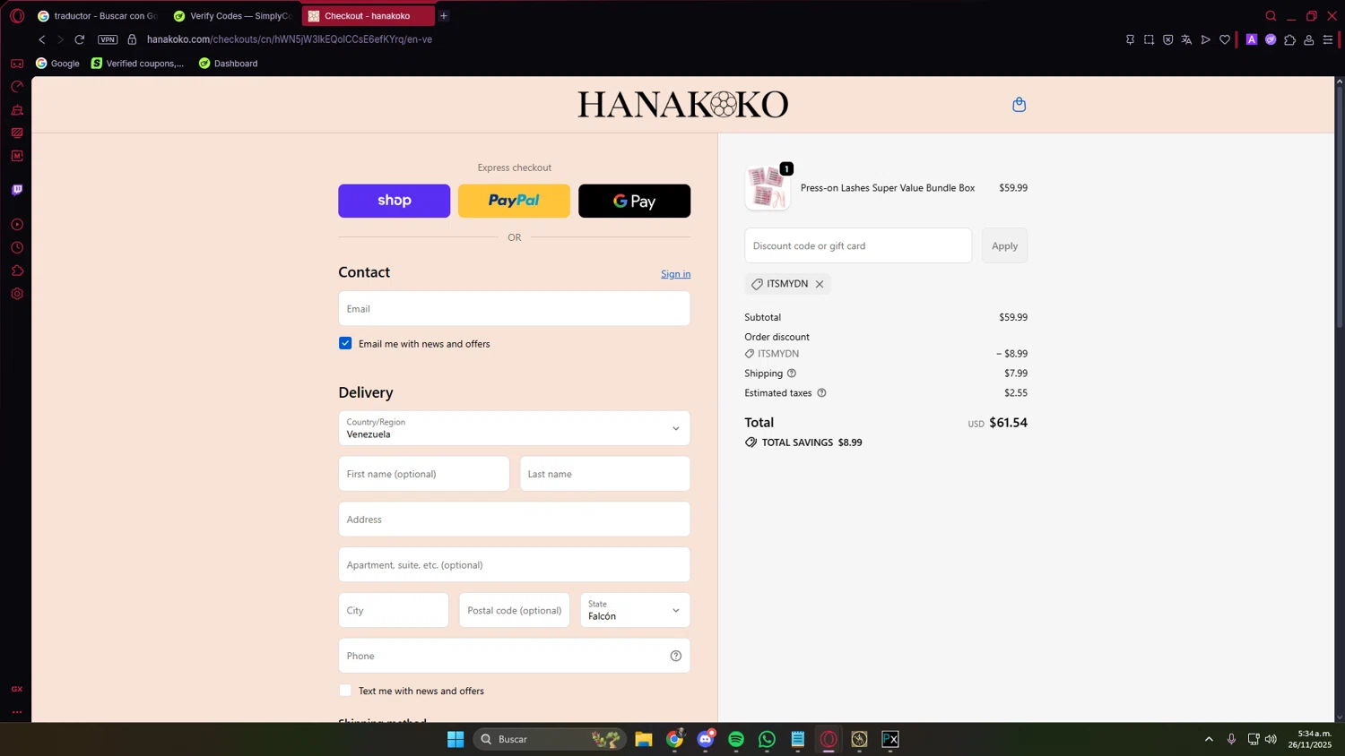
Task: Open the sidebar Player icon
Action: [x=17, y=225]
